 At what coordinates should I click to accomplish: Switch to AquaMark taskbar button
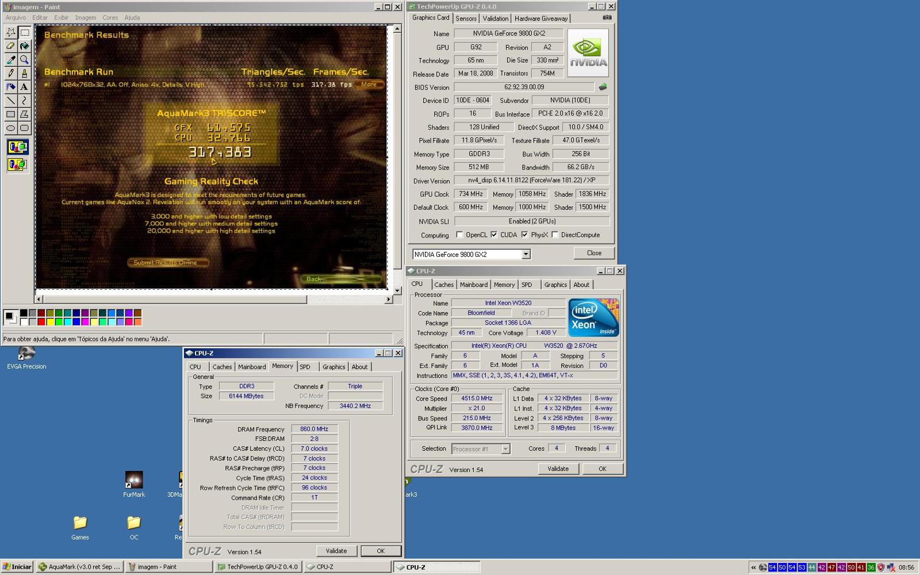pos(79,567)
